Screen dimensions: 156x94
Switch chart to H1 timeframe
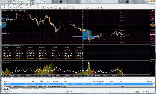click(x=25, y=8)
